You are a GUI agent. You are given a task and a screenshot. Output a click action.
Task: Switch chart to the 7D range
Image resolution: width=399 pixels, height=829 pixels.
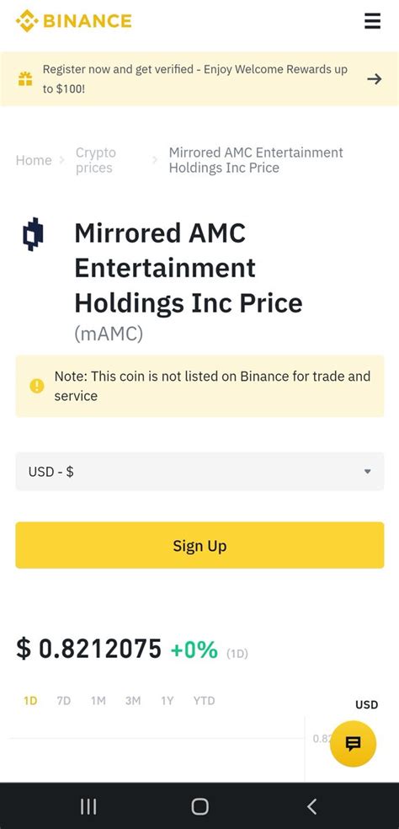tap(63, 701)
